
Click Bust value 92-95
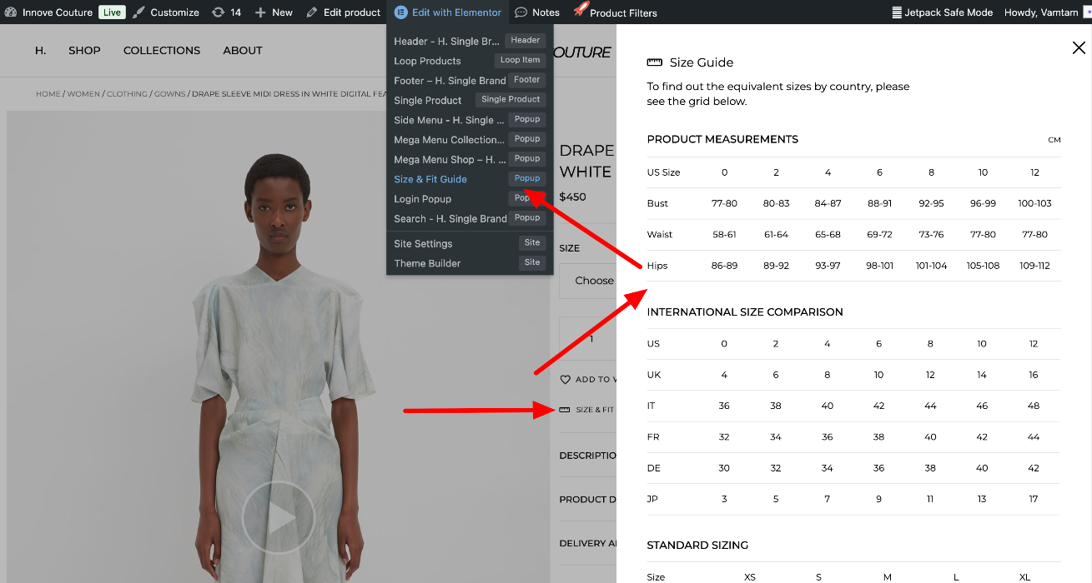click(x=931, y=204)
